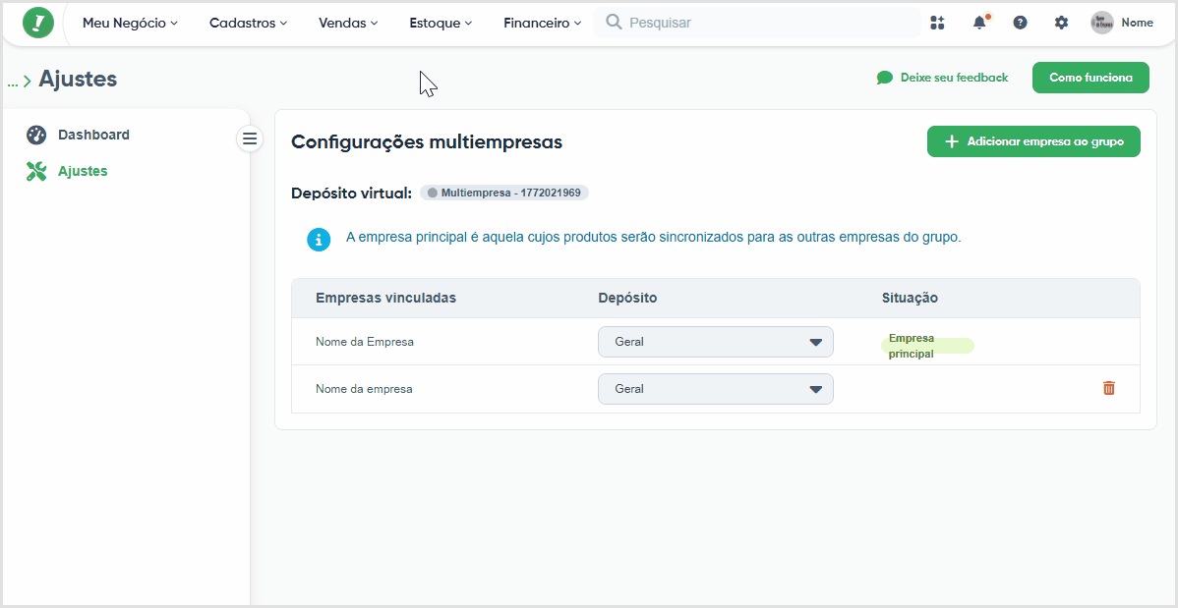The image size is (1178, 608).
Task: Click the Dashboard gauge icon
Action: [36, 136]
